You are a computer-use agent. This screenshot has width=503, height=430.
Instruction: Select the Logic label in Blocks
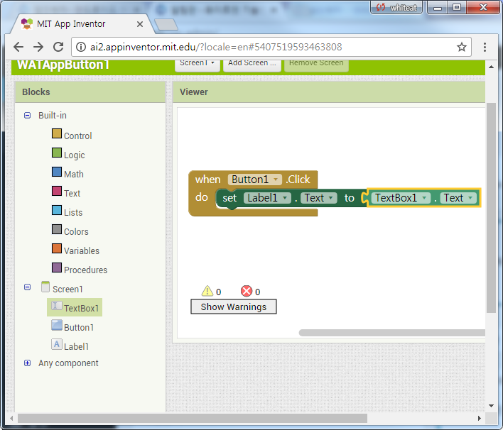(75, 155)
